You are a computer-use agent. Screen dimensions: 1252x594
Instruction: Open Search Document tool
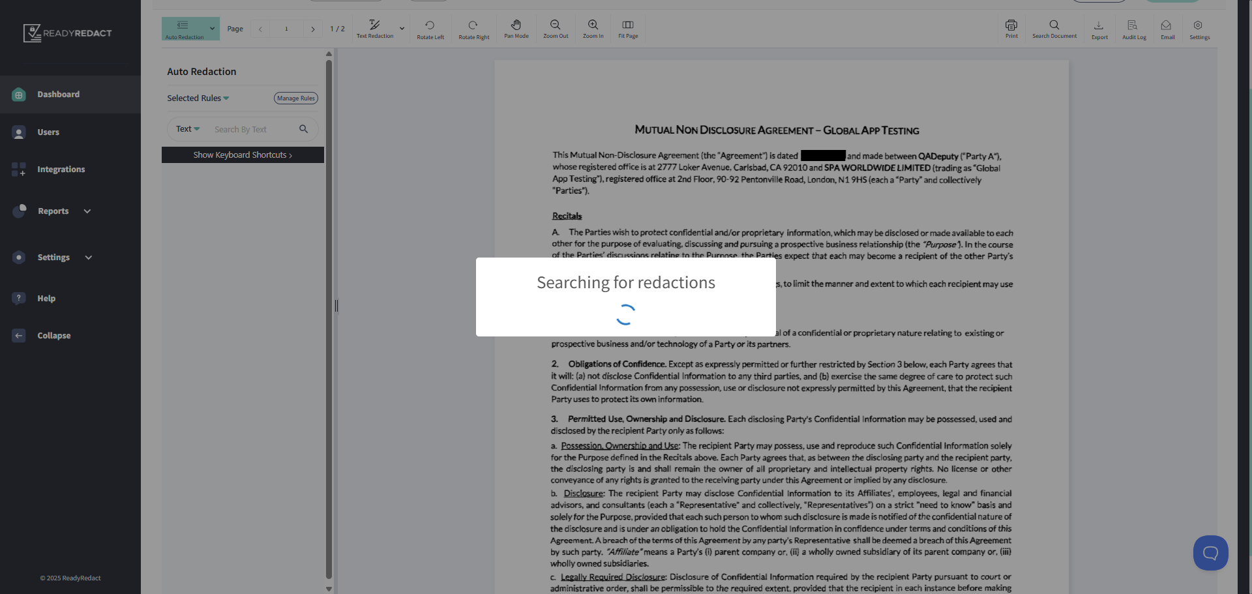click(x=1054, y=29)
